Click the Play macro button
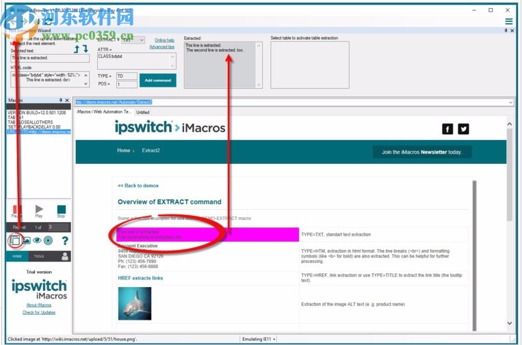This screenshot has width=522, height=345. (x=39, y=210)
